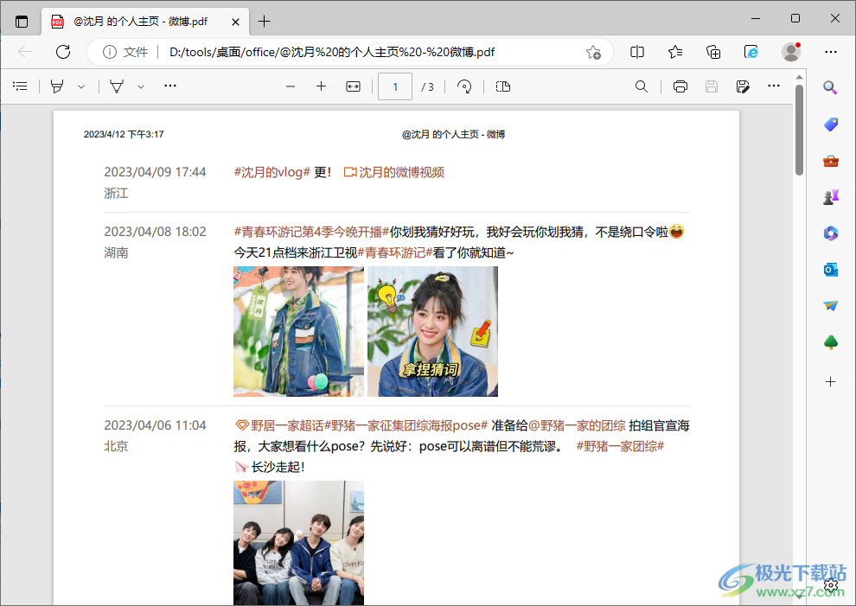Open more PDF toolbar options
Screen dimensions: 856x606
click(x=774, y=86)
